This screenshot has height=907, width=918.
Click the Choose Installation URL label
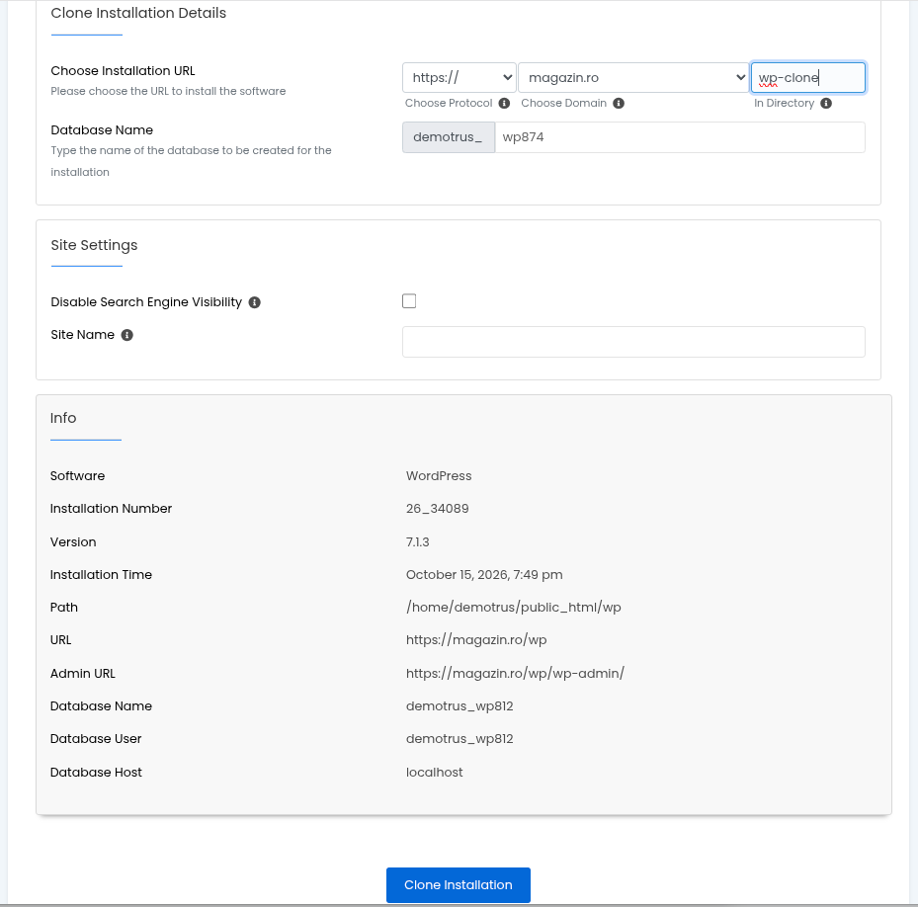coord(123,71)
